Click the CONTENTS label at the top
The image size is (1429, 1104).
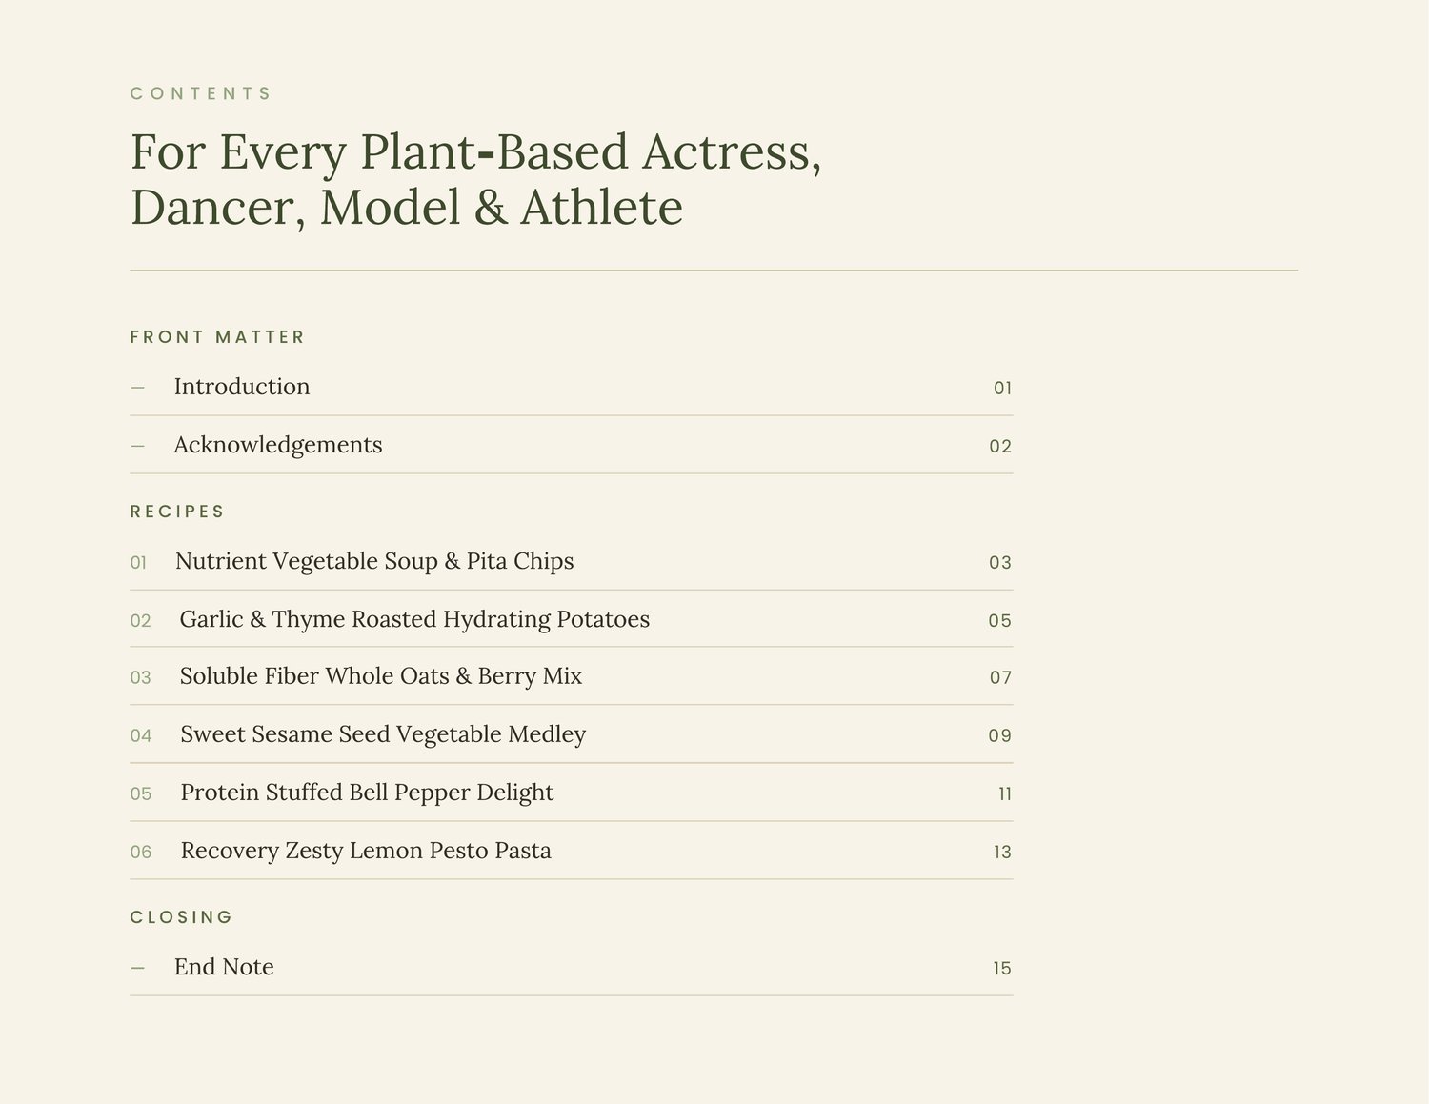200,93
